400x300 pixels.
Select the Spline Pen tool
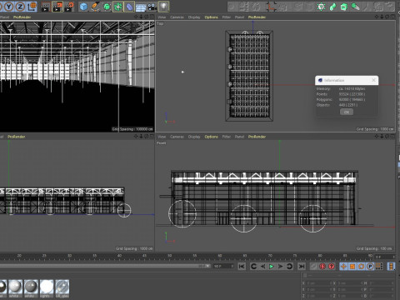click(95, 7)
